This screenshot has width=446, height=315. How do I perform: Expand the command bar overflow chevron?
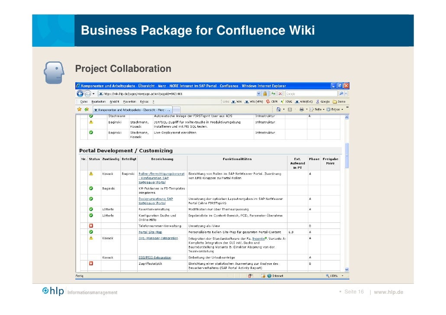tap(347, 107)
